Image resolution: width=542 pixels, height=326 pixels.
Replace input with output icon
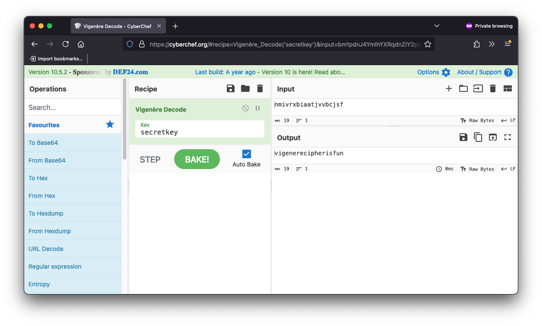click(x=493, y=138)
